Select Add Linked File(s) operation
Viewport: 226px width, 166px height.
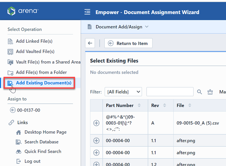34,41
